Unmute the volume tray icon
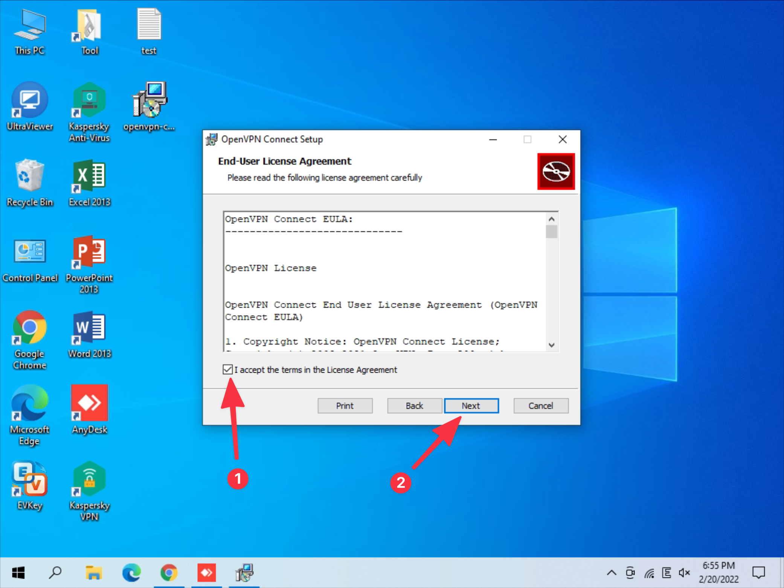Image resolution: width=784 pixels, height=588 pixels. (684, 573)
